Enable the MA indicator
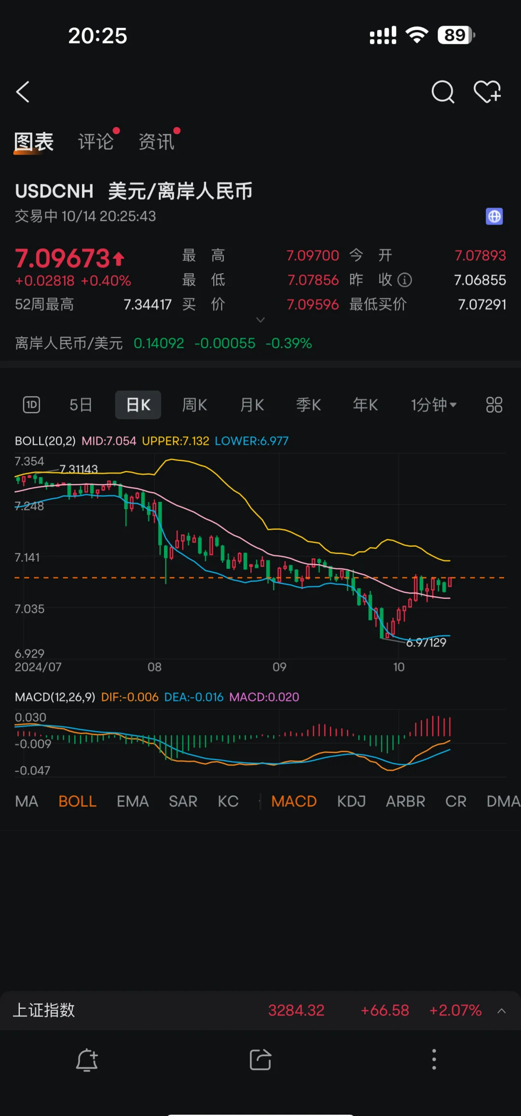This screenshot has width=521, height=1116. click(x=27, y=802)
